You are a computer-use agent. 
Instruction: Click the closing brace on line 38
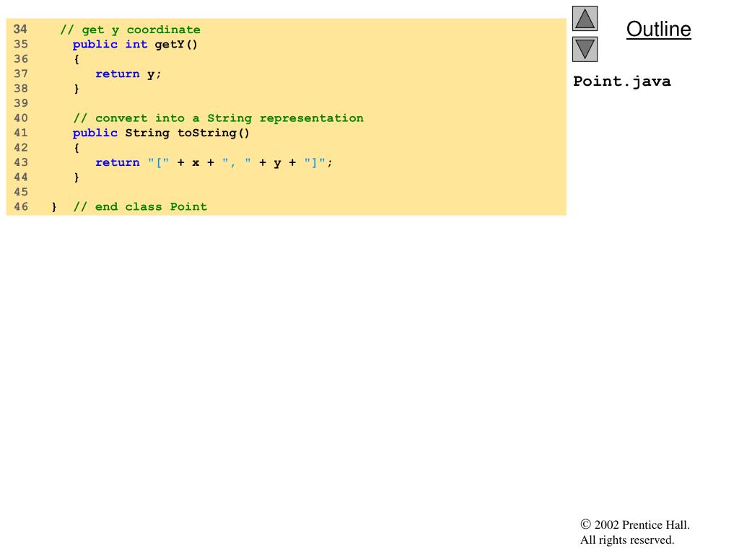(x=76, y=89)
